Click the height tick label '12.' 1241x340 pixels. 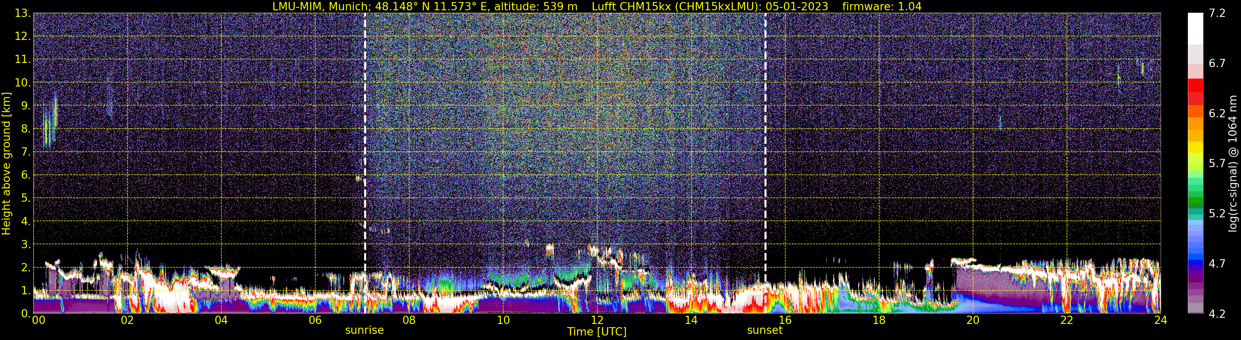(x=23, y=37)
